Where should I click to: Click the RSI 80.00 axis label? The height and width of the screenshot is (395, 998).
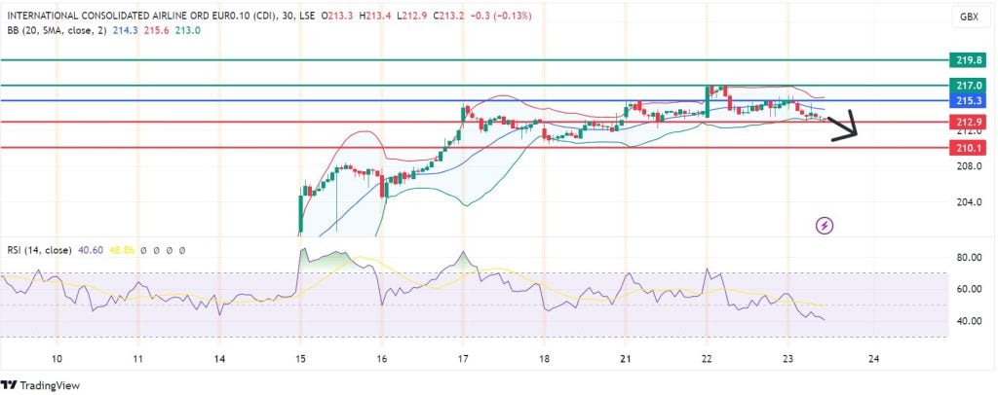[x=971, y=257]
